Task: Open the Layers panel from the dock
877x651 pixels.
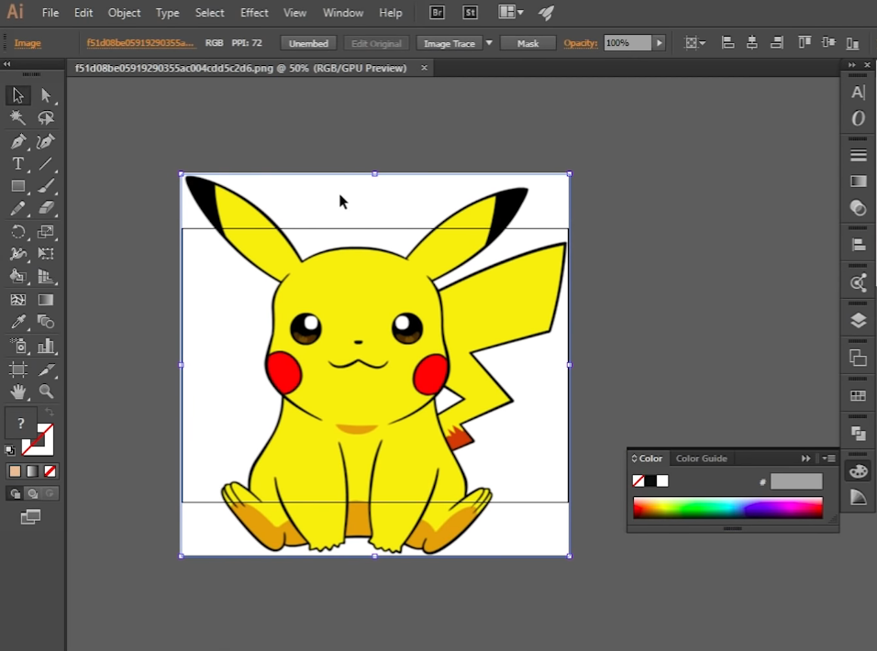Action: (858, 321)
